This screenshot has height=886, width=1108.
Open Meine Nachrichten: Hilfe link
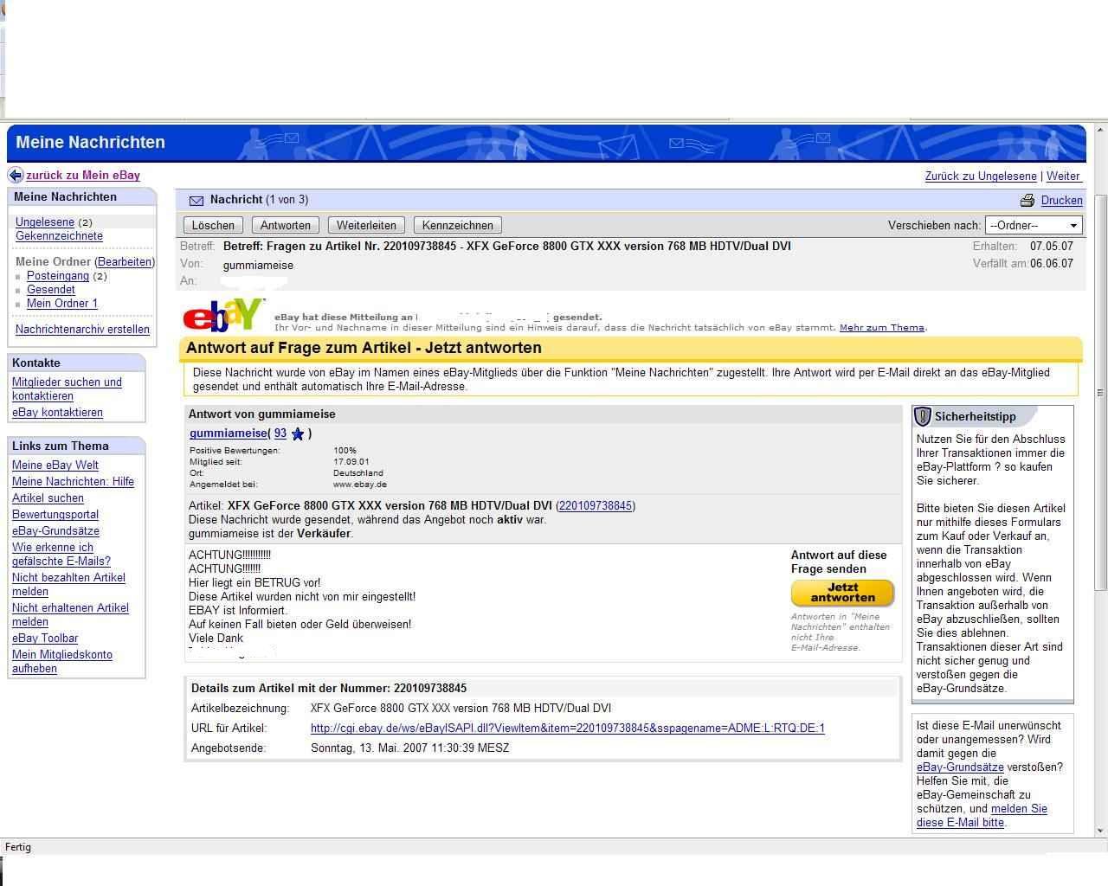pyautogui.click(x=73, y=482)
